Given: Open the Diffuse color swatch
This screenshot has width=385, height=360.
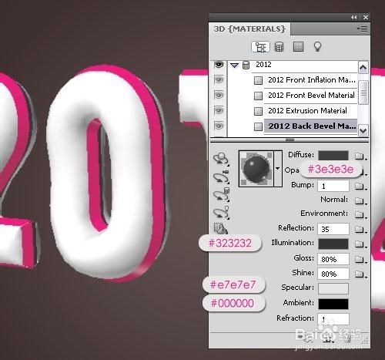Looking at the screenshot, I should point(333,156).
